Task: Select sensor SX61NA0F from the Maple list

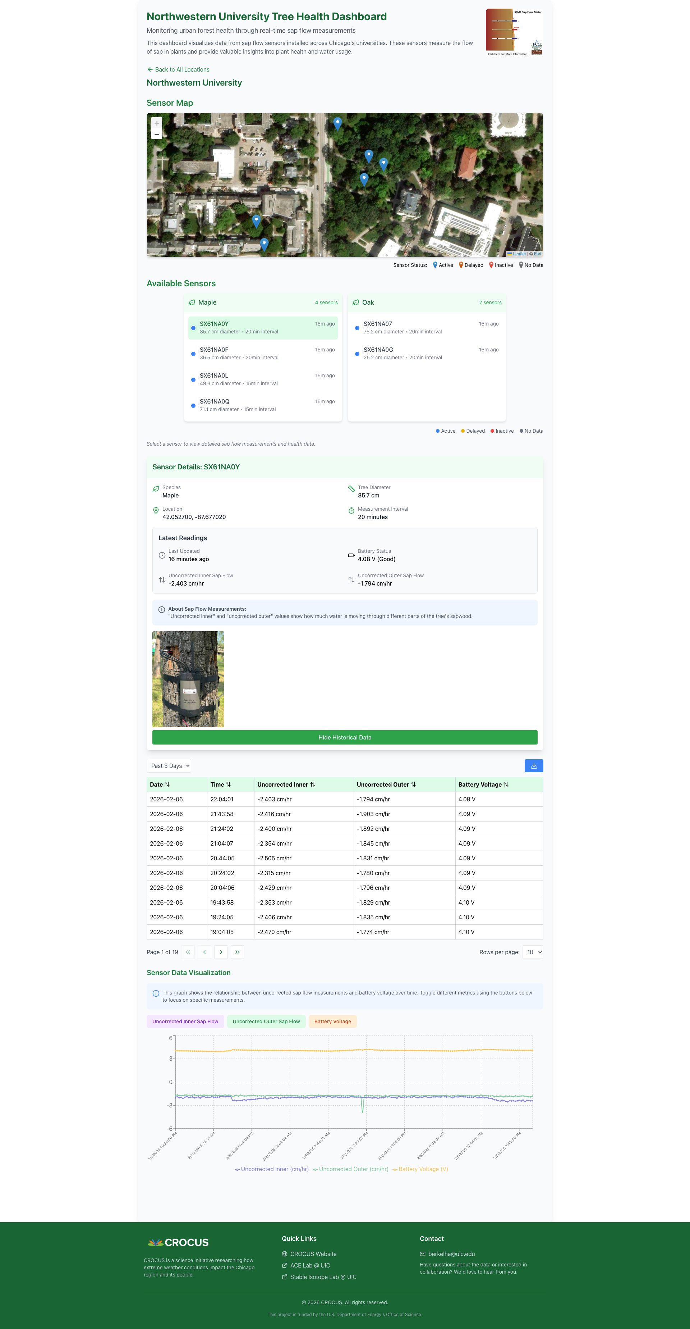Action: pos(263,353)
